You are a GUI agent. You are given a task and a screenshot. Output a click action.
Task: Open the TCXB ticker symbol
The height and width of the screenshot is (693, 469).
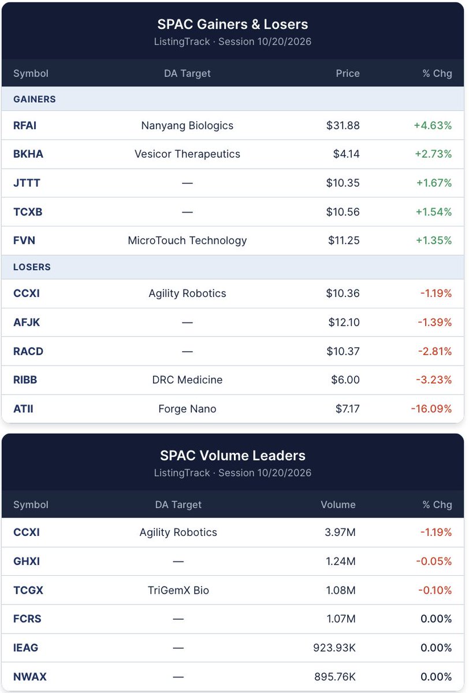pyautogui.click(x=28, y=212)
